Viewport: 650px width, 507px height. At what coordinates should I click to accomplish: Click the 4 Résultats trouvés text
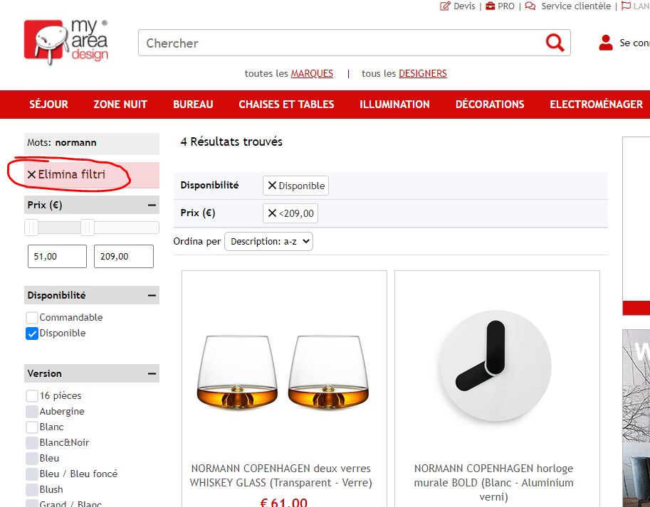[231, 142]
